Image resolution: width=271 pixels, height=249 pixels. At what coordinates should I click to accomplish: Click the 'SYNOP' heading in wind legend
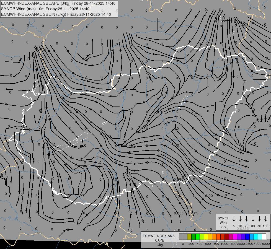click(223, 218)
